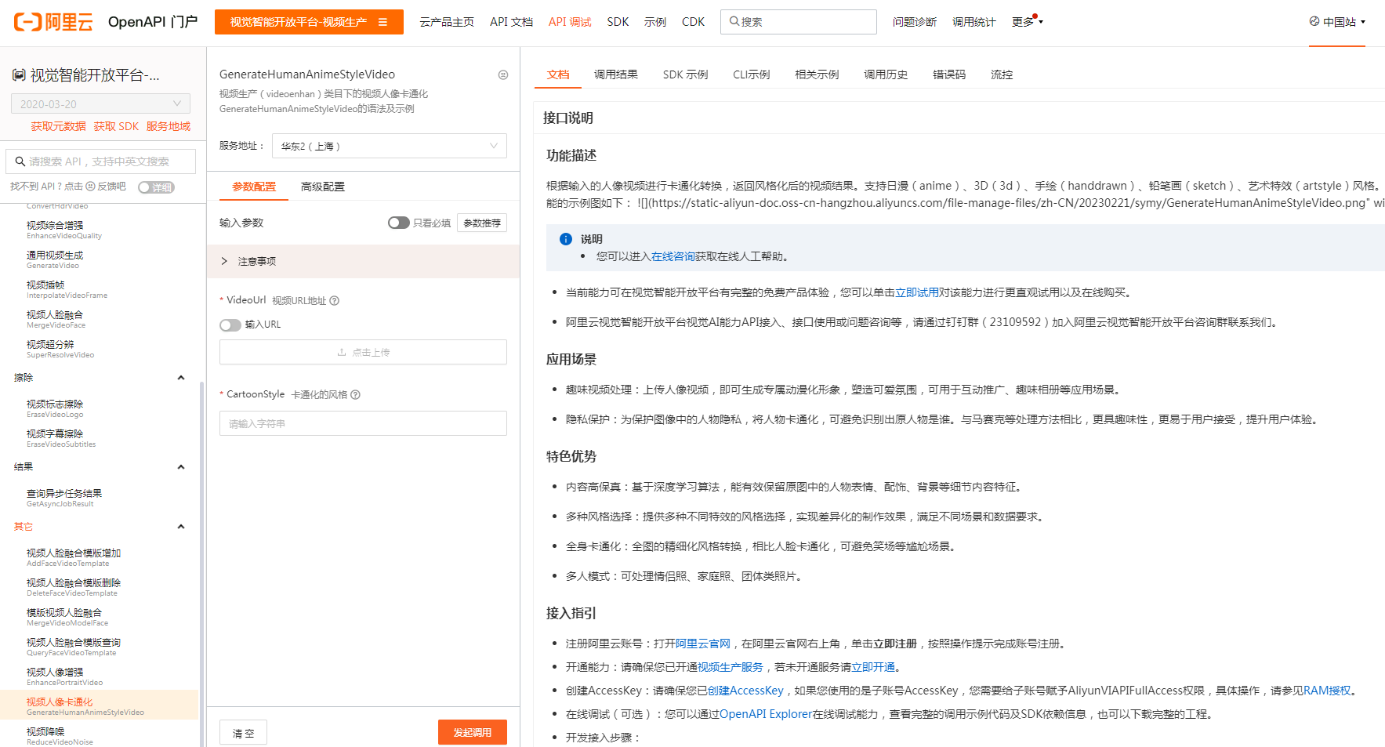Screen dimensions: 1385x747
Task: Click the 获取 SDK link
Action: pyautogui.click(x=116, y=126)
